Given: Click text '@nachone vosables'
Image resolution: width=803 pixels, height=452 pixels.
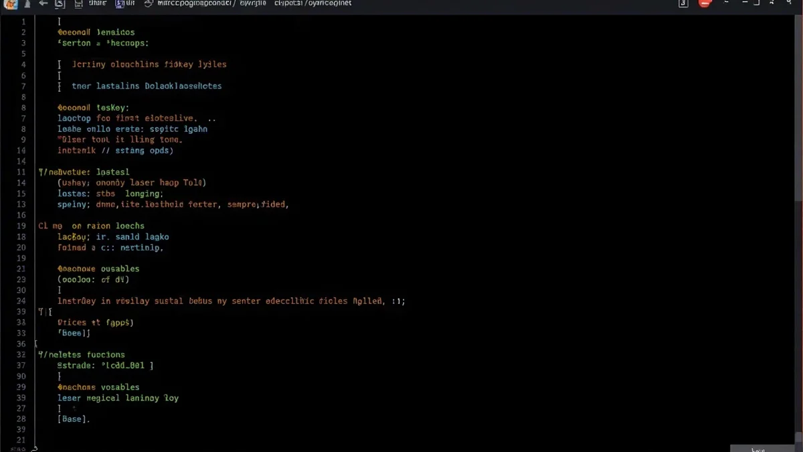Looking at the screenshot, I should coord(99,387).
